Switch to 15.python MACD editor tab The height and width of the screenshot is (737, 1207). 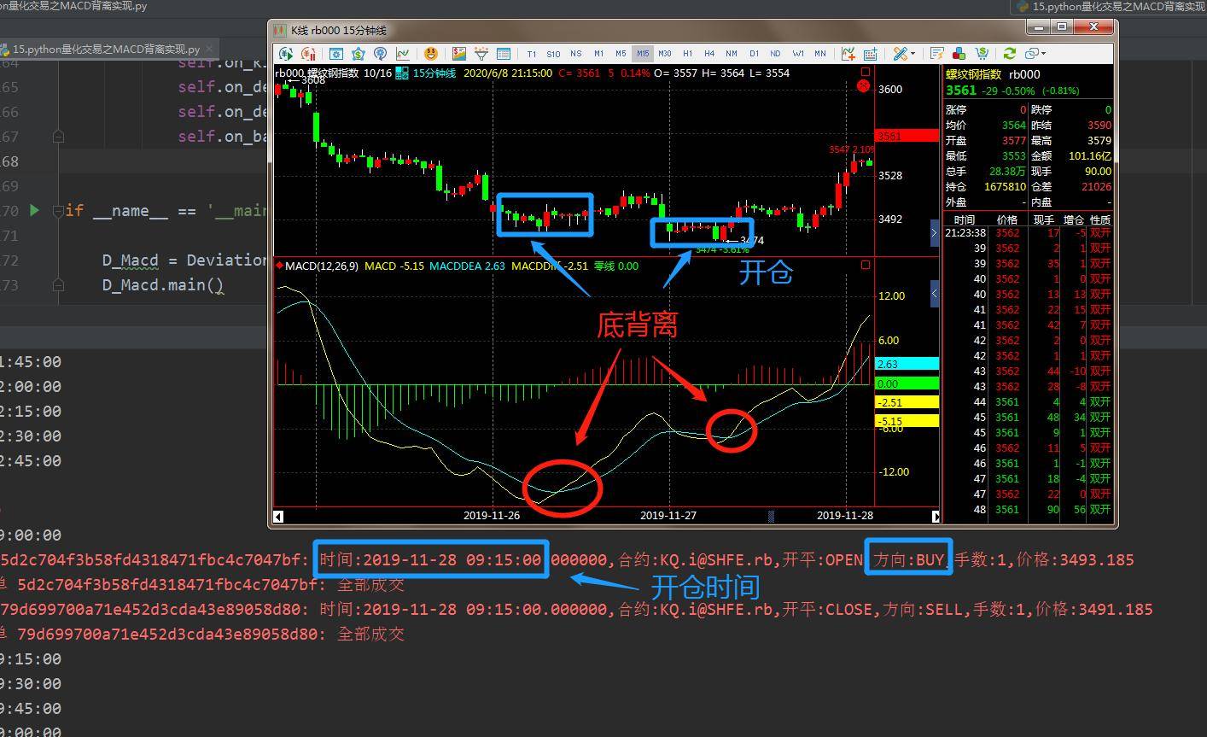point(107,49)
